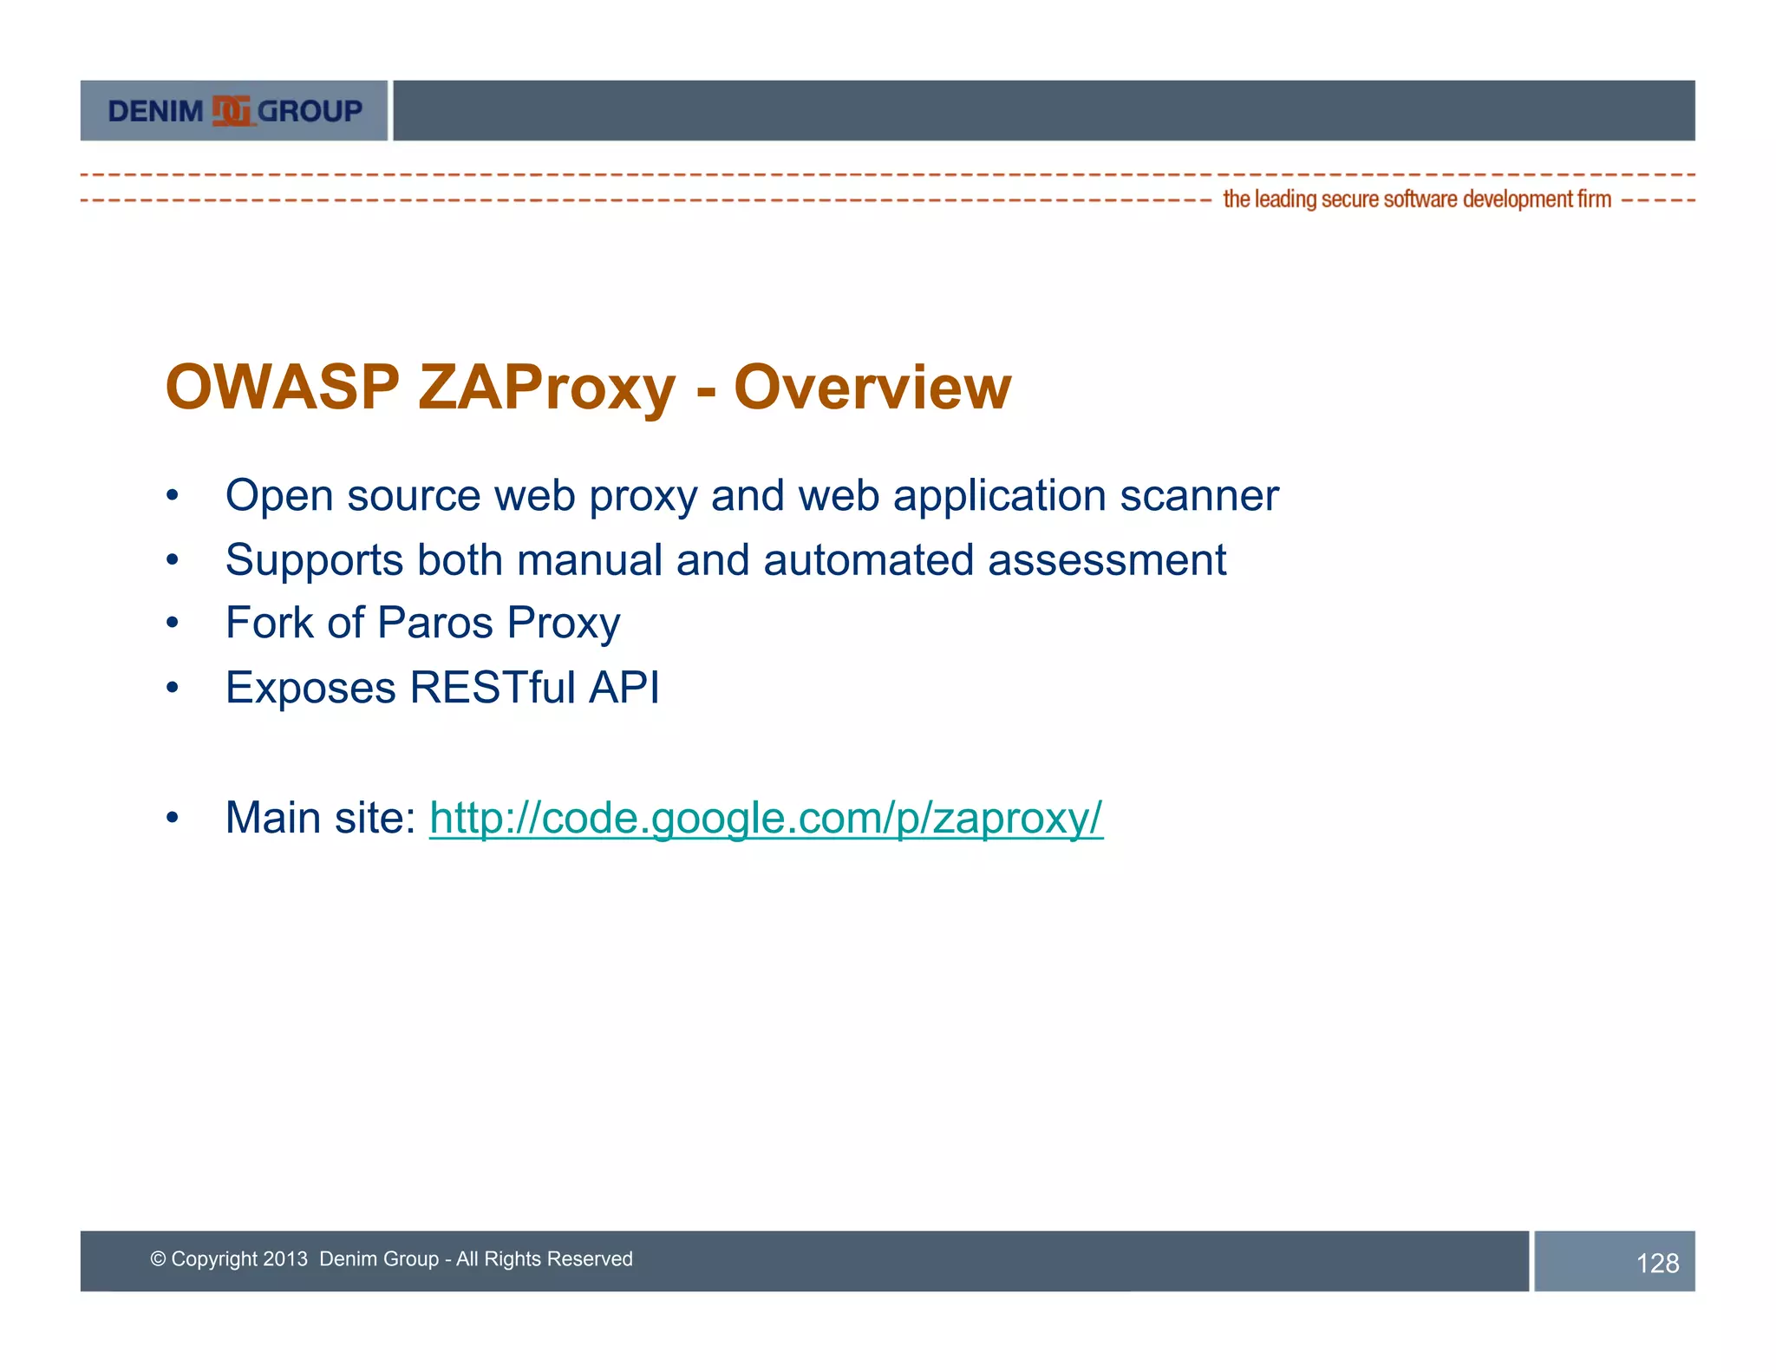Click the manual and automated assessment bullet
Image resolution: width=1776 pixels, height=1372 pixels.
(725, 560)
